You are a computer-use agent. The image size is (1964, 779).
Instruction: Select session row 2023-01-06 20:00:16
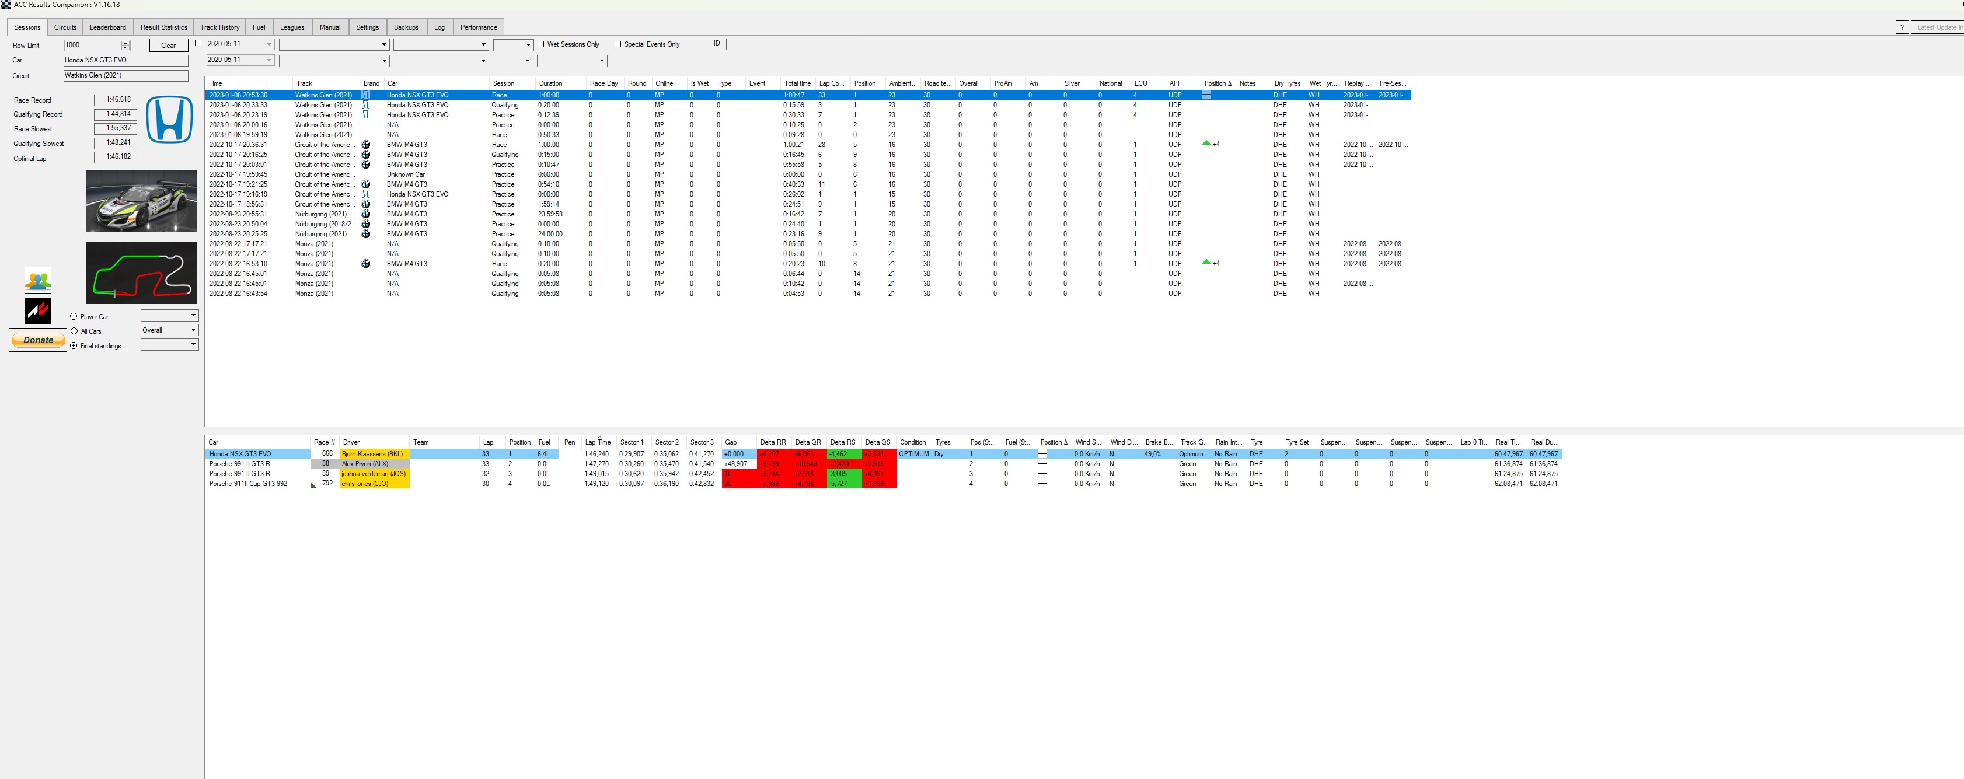[808, 125]
